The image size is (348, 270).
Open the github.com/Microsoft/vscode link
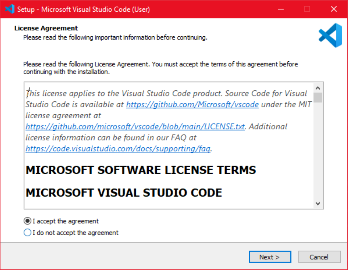click(x=193, y=104)
